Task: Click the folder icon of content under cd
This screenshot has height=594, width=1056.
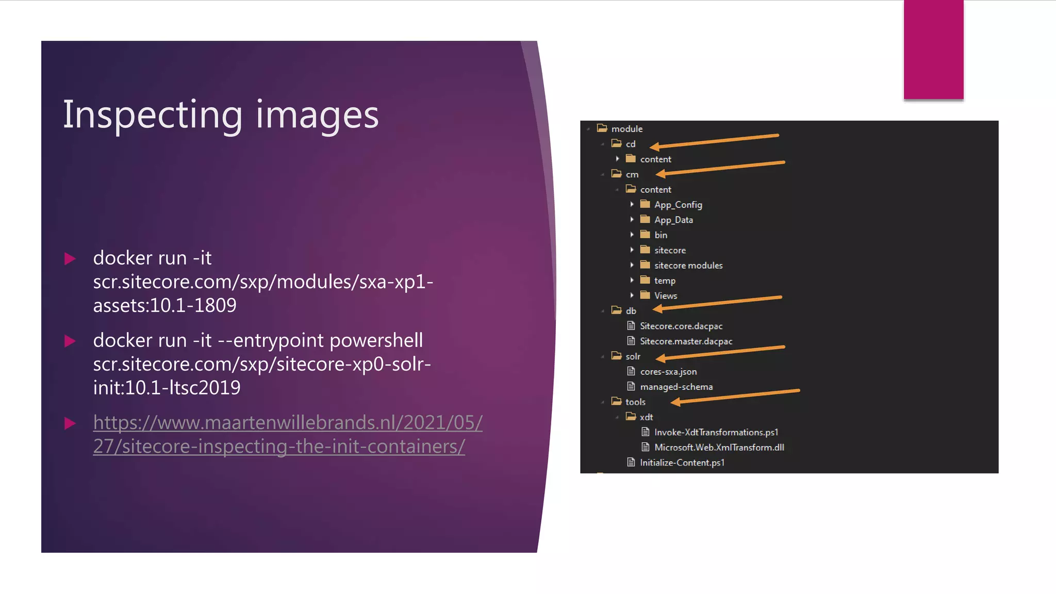Action: pyautogui.click(x=631, y=158)
